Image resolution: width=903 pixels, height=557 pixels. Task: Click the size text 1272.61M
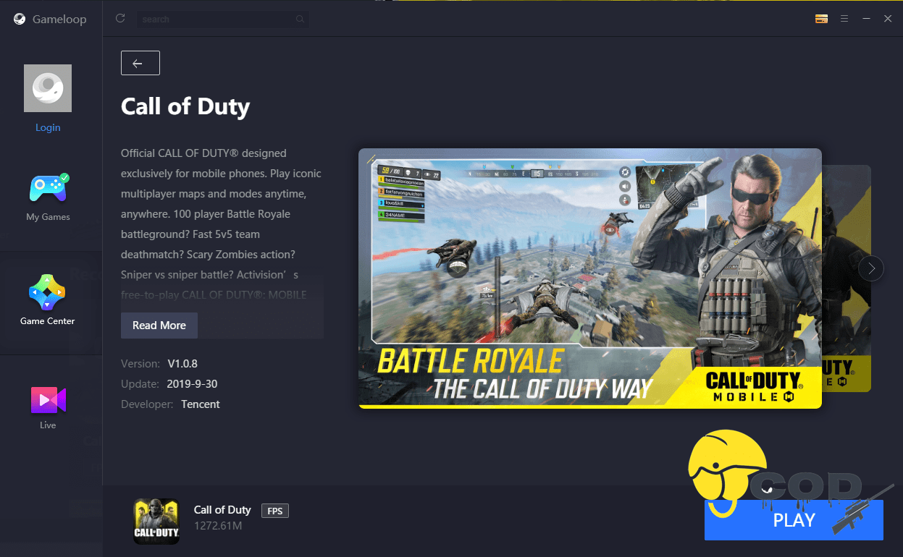218,526
